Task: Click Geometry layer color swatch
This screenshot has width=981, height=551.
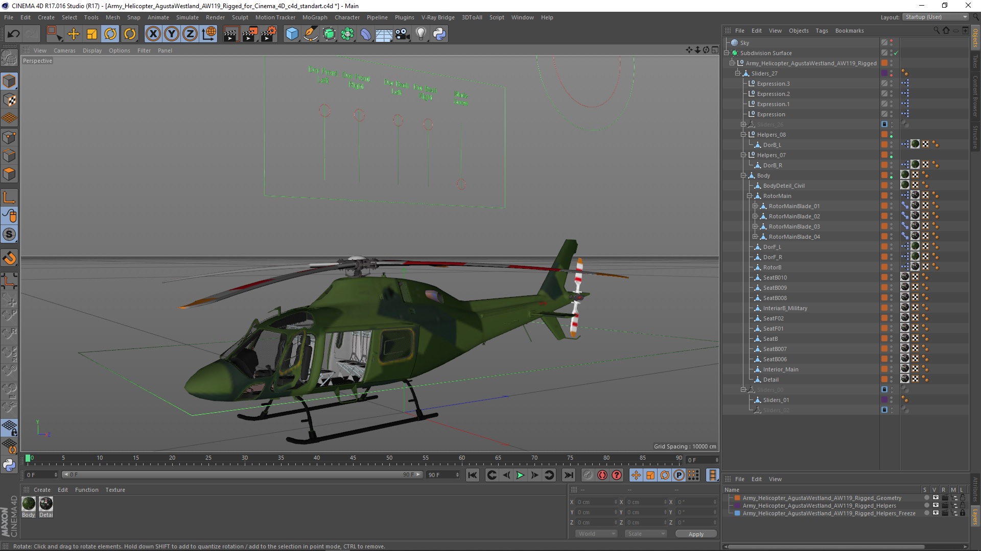Action: 737,498
